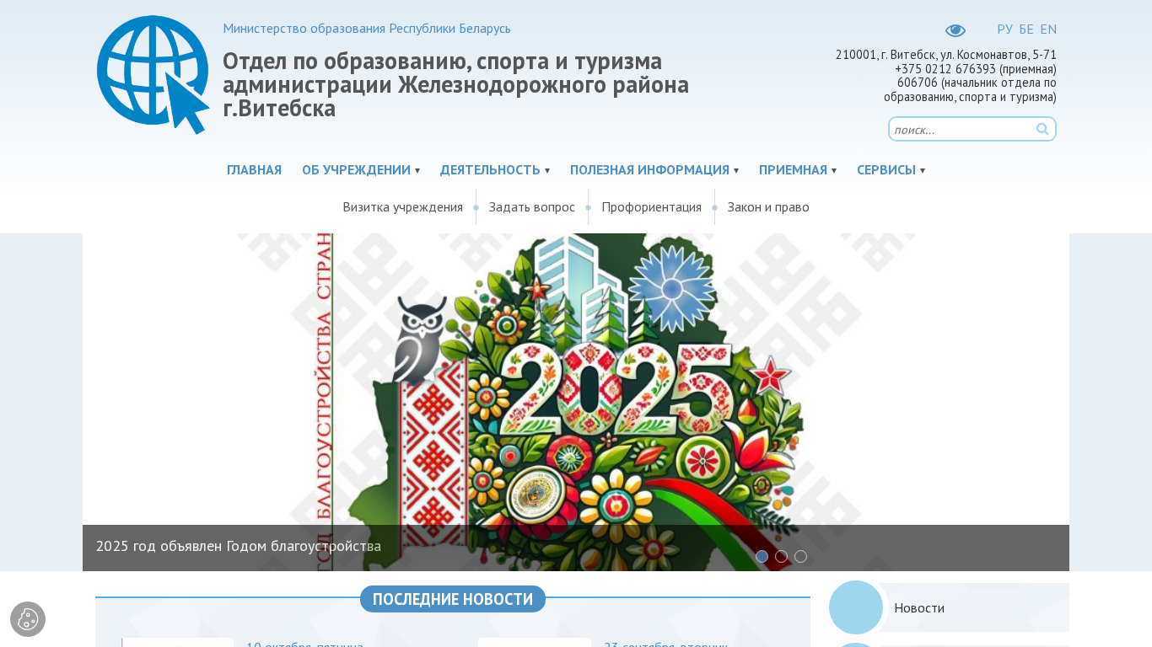Screen dimensions: 1152x647
Task: Select the second slide indicator dot
Action: click(x=782, y=557)
